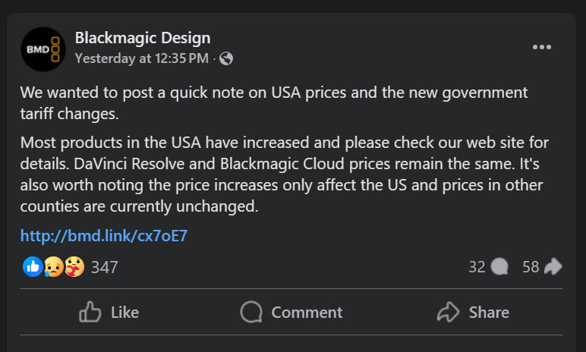
Task: Open the post timestamp 'Yesterday at 12:35 PM'
Action: 140,58
